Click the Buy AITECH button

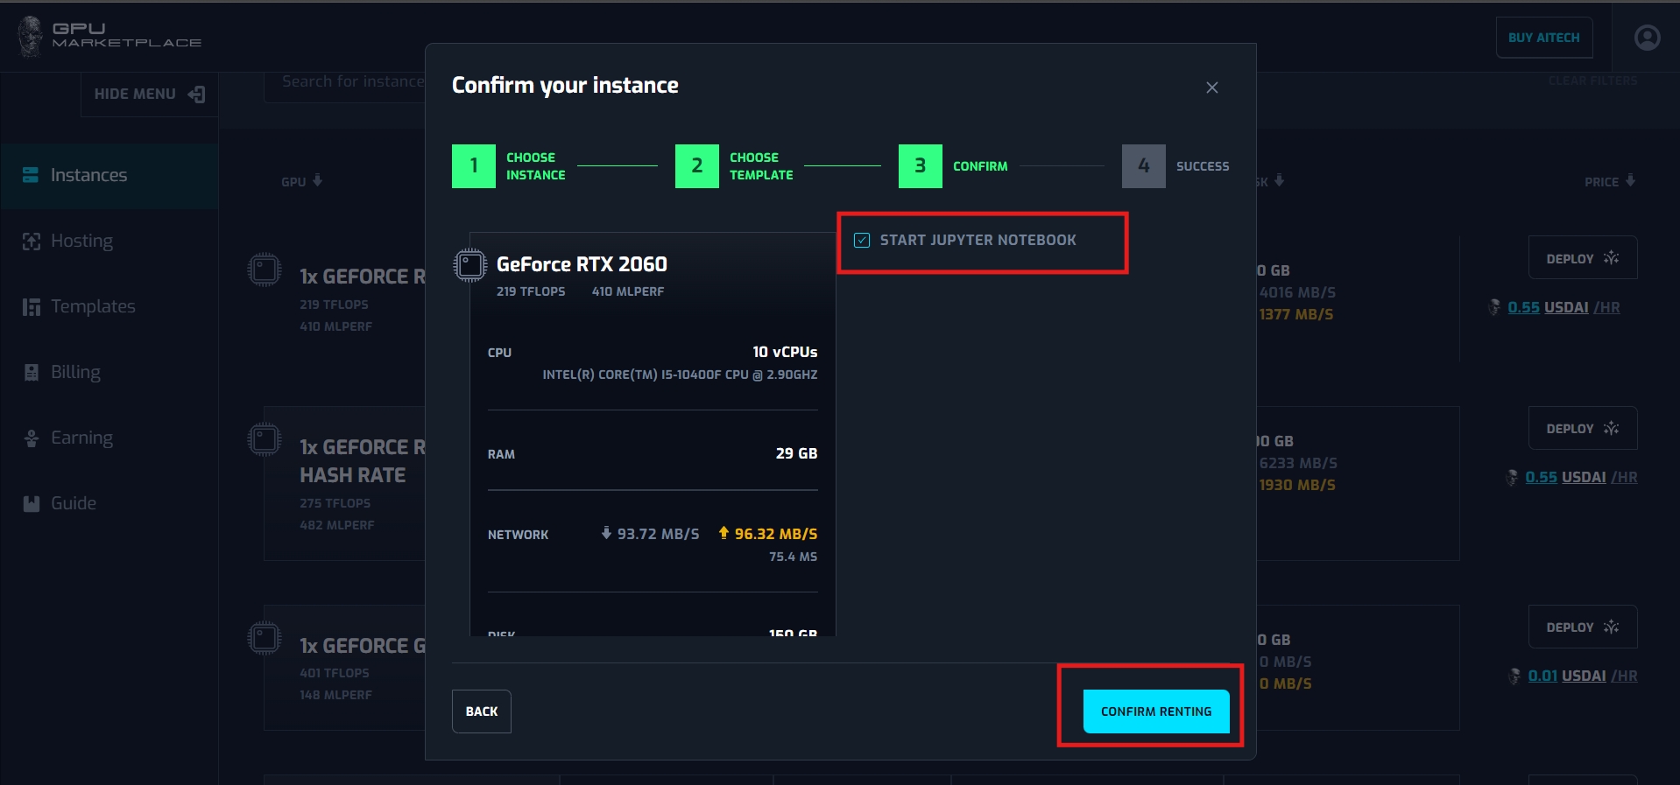coord(1543,38)
